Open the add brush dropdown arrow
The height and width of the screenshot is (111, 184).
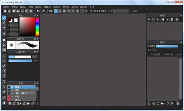point(21,104)
